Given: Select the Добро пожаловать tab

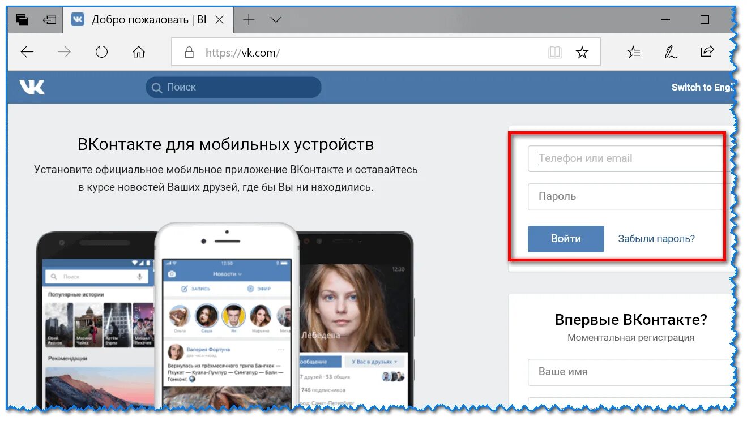Looking at the screenshot, I should pos(148,20).
